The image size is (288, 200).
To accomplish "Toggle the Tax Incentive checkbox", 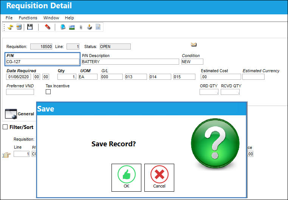I will tap(48, 91).
